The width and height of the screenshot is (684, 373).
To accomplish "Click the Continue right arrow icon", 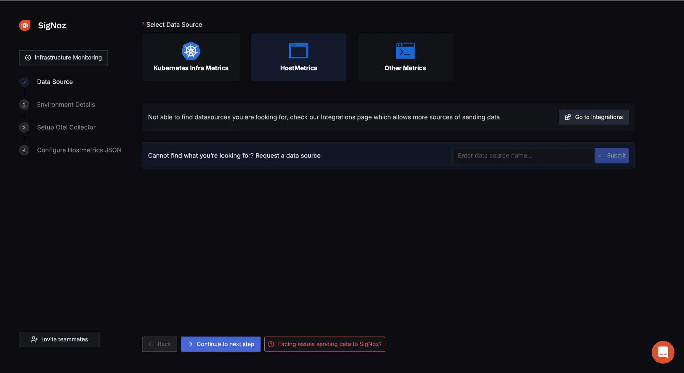I will click(x=190, y=344).
